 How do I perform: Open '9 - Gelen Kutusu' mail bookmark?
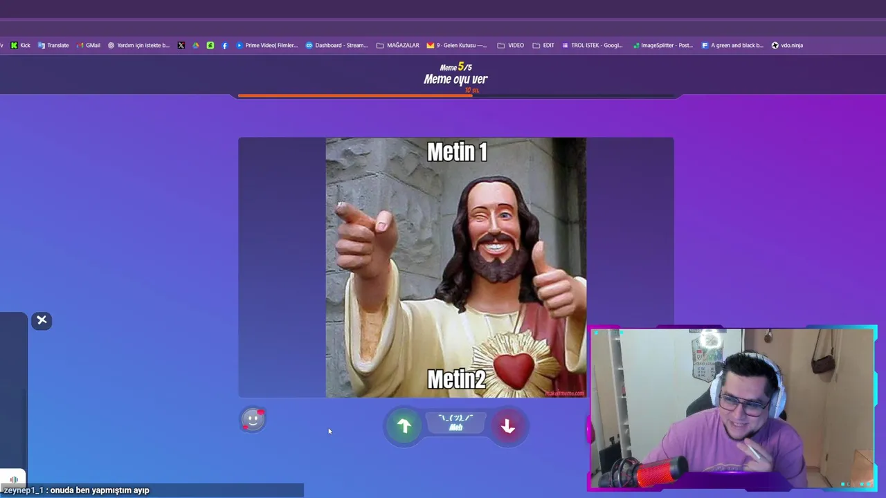(457, 46)
